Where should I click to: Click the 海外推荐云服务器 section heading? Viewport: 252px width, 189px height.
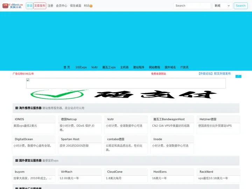(x=30, y=108)
